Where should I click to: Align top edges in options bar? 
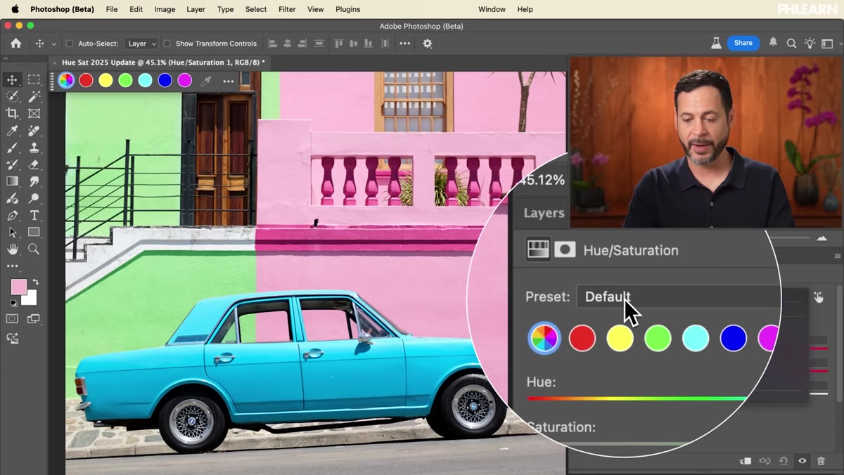tap(339, 44)
